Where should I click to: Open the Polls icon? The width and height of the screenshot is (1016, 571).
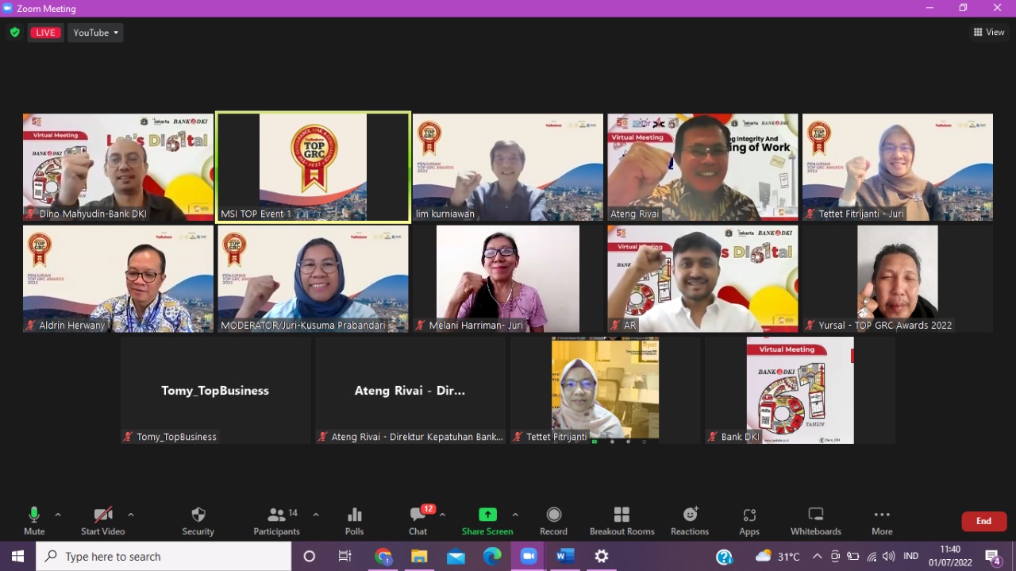pos(354,521)
